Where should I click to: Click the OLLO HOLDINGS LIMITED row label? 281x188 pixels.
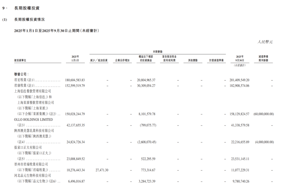(x=34, y=120)
